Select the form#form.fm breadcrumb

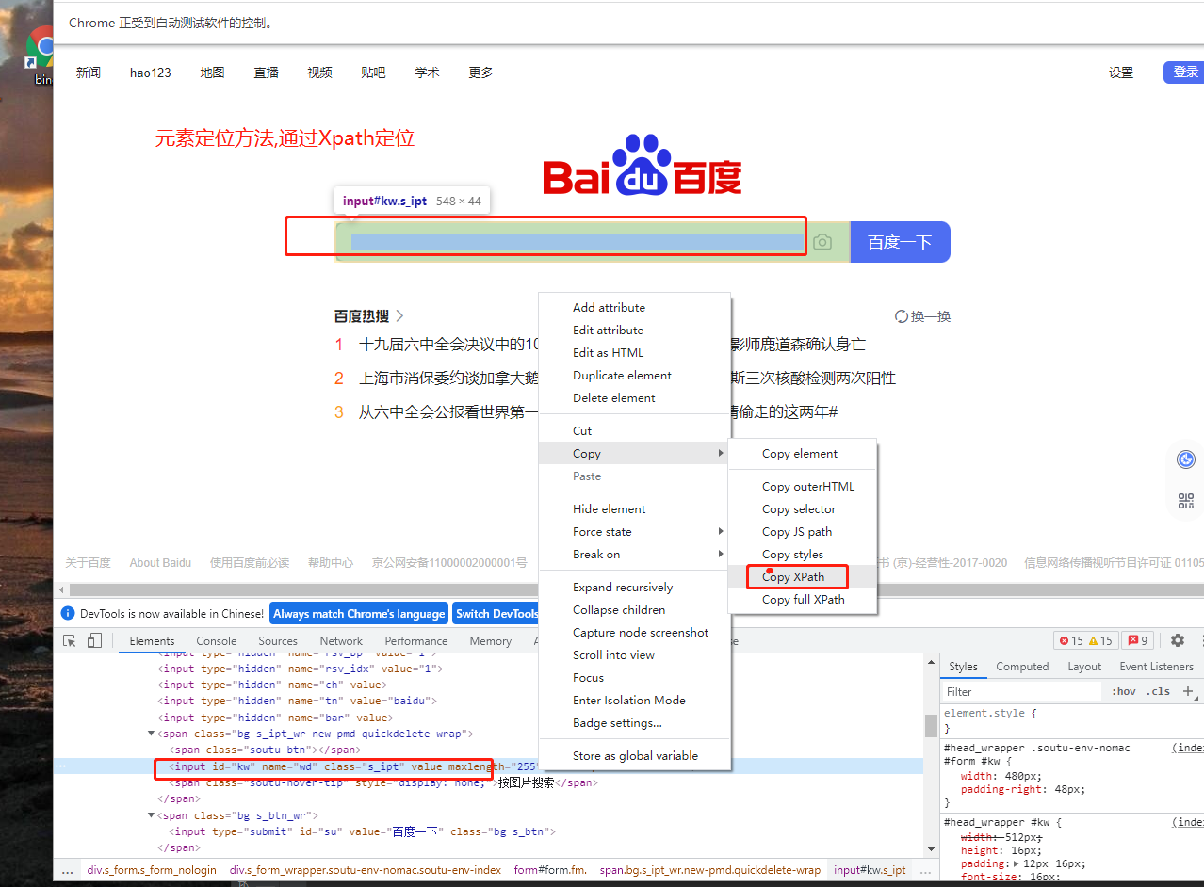(552, 870)
